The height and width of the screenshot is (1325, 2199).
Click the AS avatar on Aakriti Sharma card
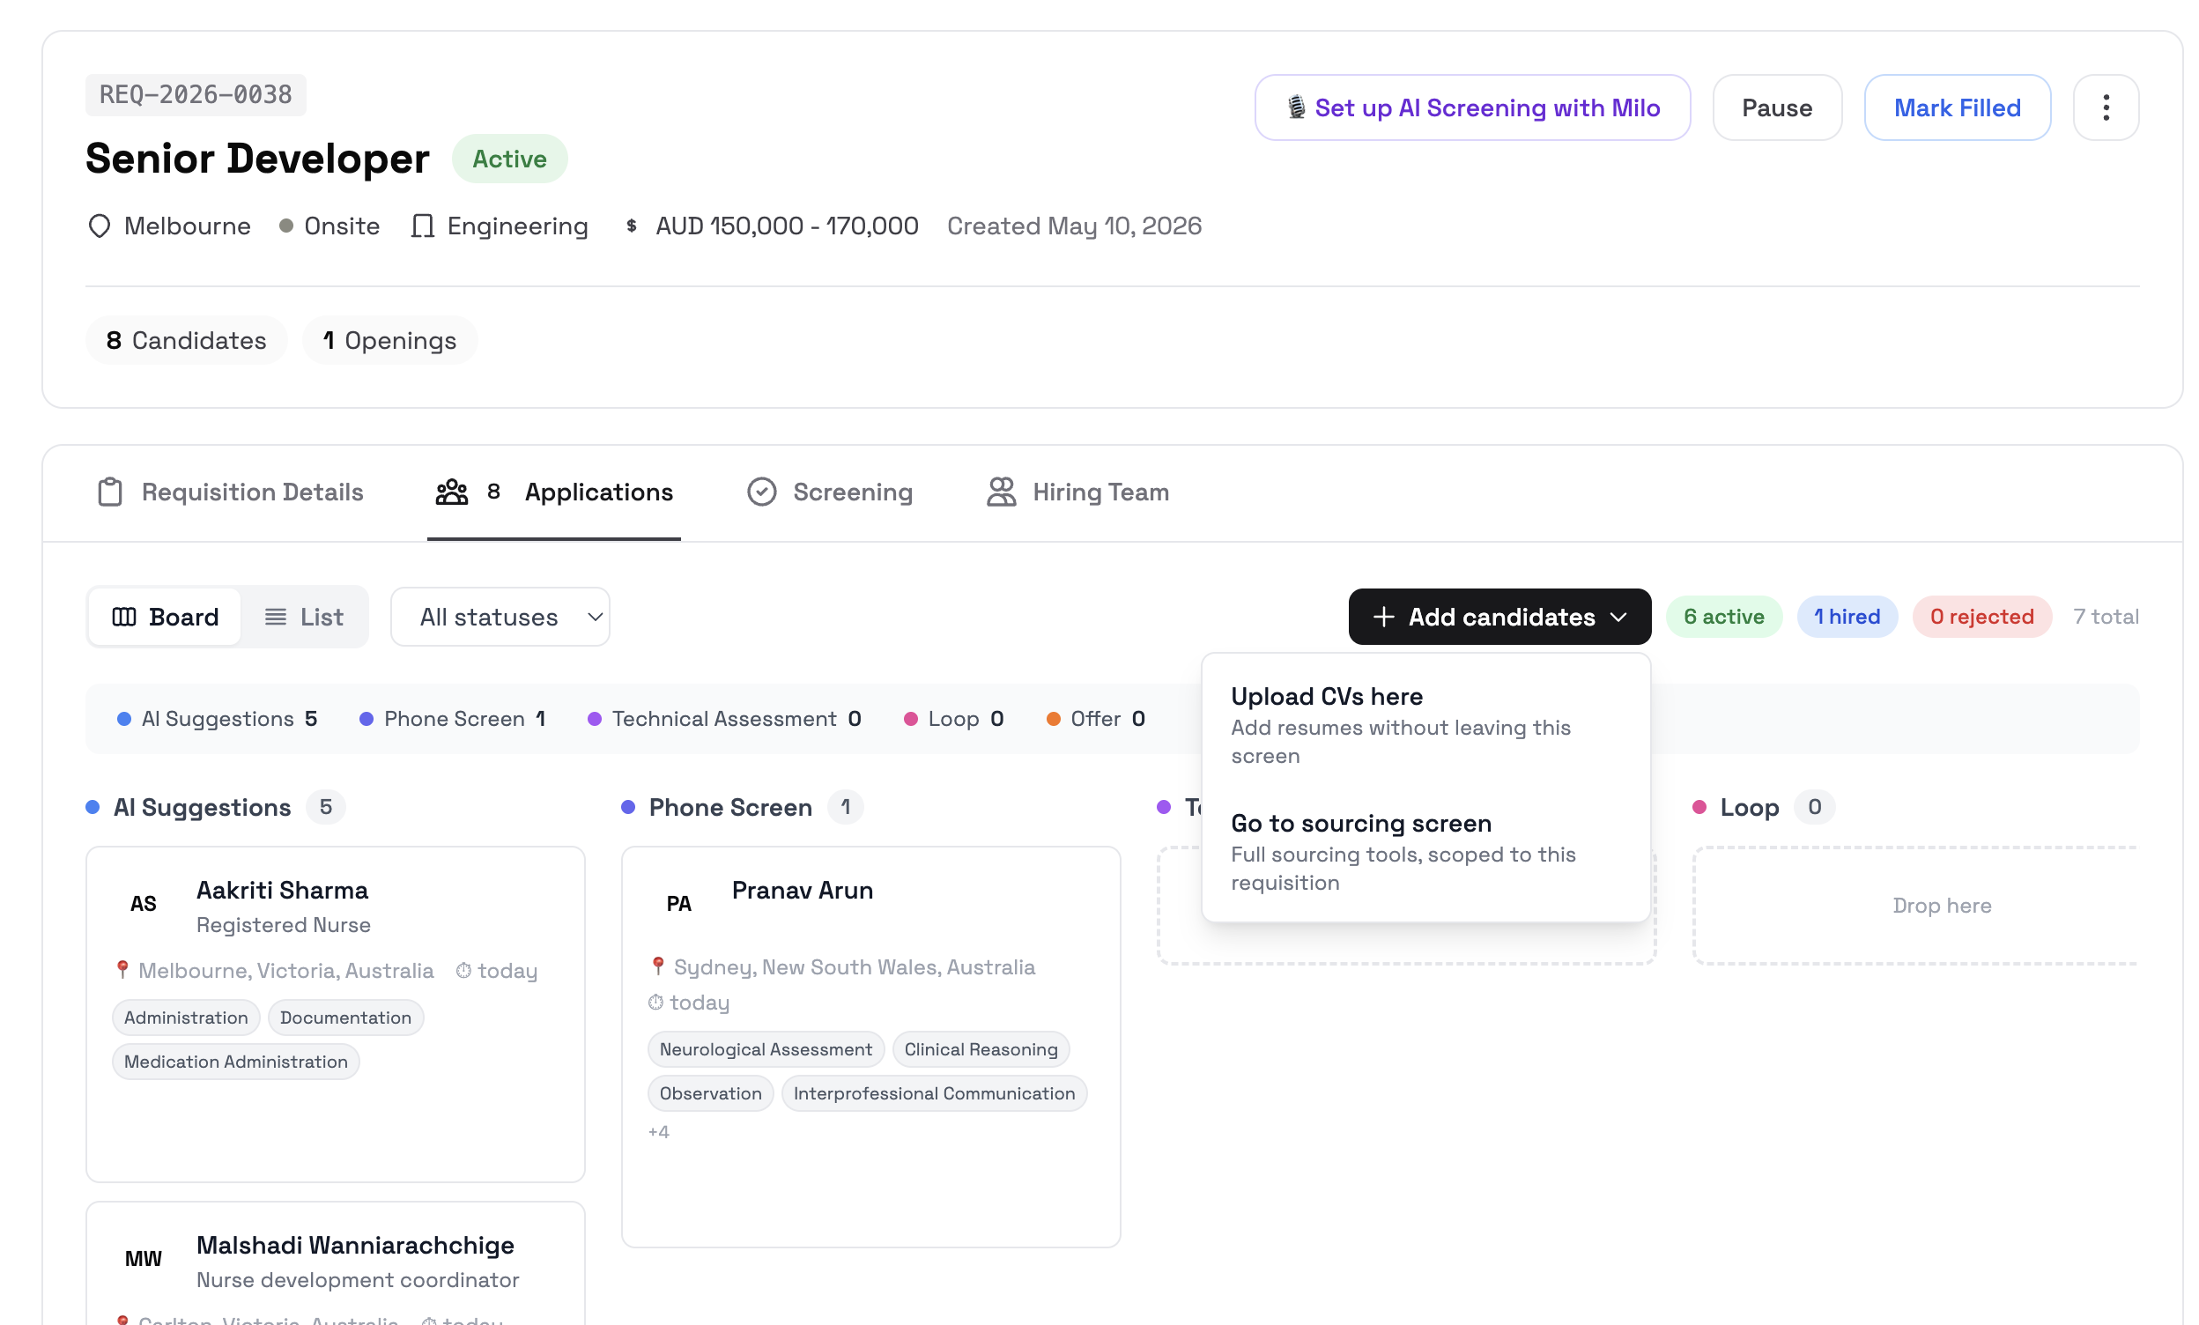[x=143, y=904]
